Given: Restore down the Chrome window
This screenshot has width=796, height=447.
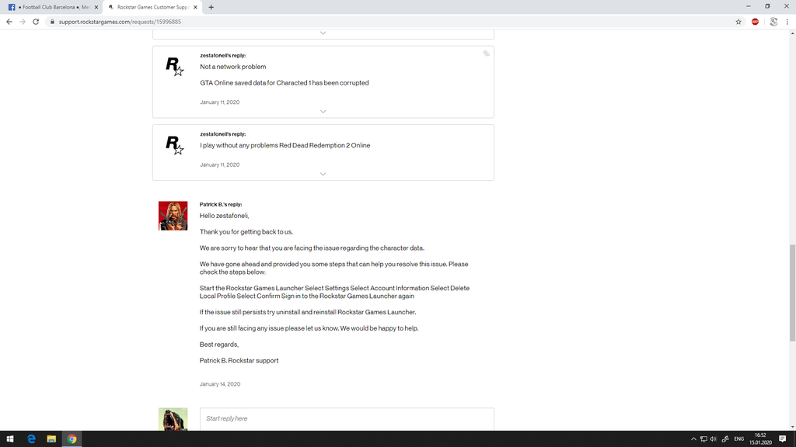Looking at the screenshot, I should point(767,6).
